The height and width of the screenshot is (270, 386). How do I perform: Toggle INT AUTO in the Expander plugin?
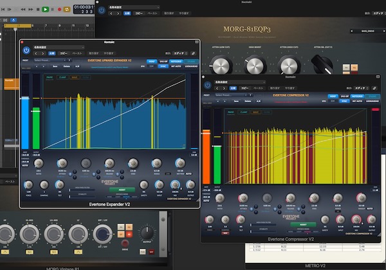pos(176,66)
